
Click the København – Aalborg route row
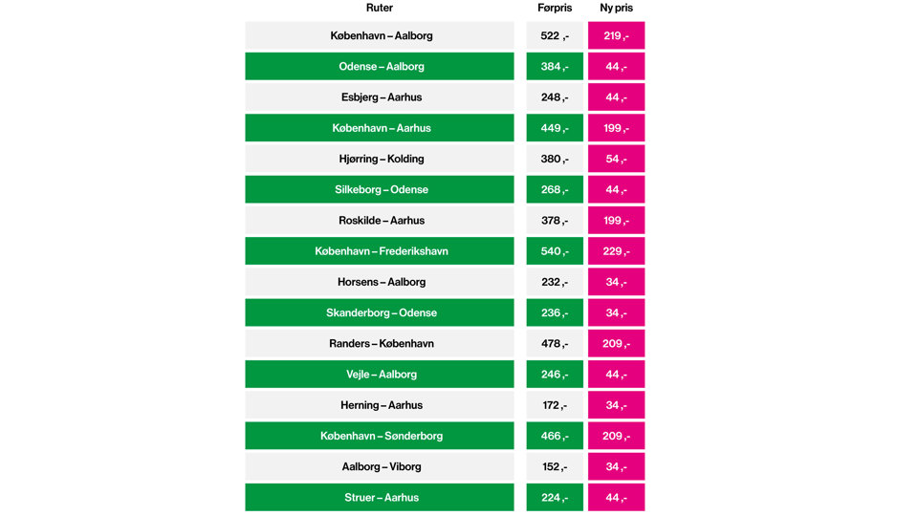point(380,36)
